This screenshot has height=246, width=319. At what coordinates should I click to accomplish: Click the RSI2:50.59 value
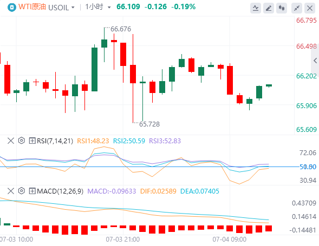pos(129,141)
